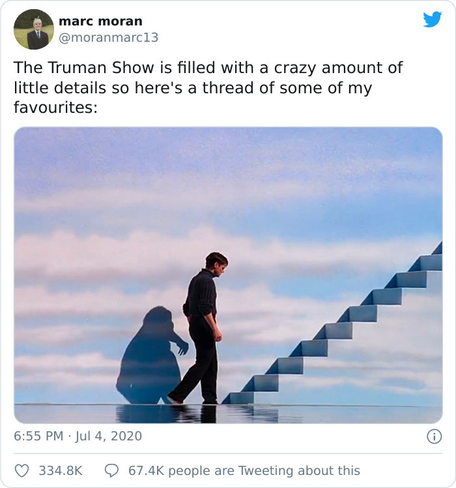Open the info circle icon
The width and height of the screenshot is (456, 488).
coord(435,436)
